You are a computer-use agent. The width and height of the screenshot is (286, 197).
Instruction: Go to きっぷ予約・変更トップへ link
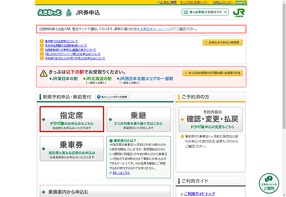(194, 2)
